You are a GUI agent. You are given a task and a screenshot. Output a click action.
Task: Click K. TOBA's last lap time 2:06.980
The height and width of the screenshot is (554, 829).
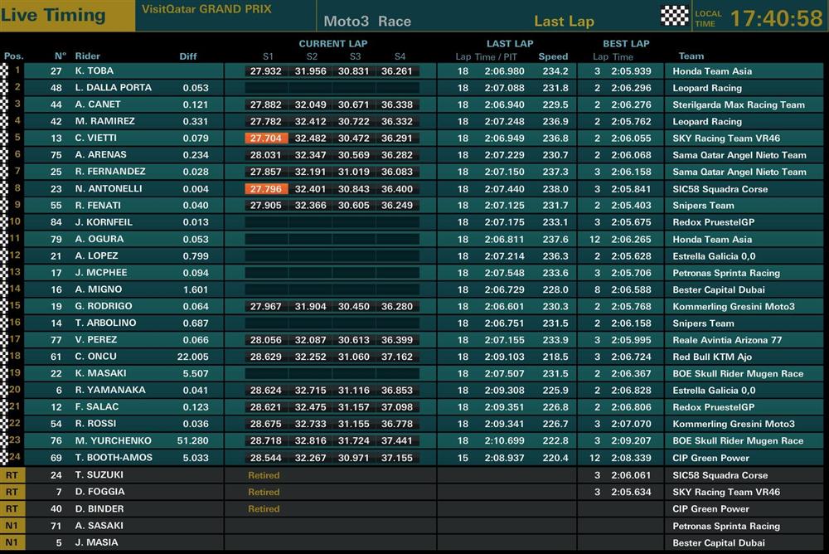click(504, 70)
